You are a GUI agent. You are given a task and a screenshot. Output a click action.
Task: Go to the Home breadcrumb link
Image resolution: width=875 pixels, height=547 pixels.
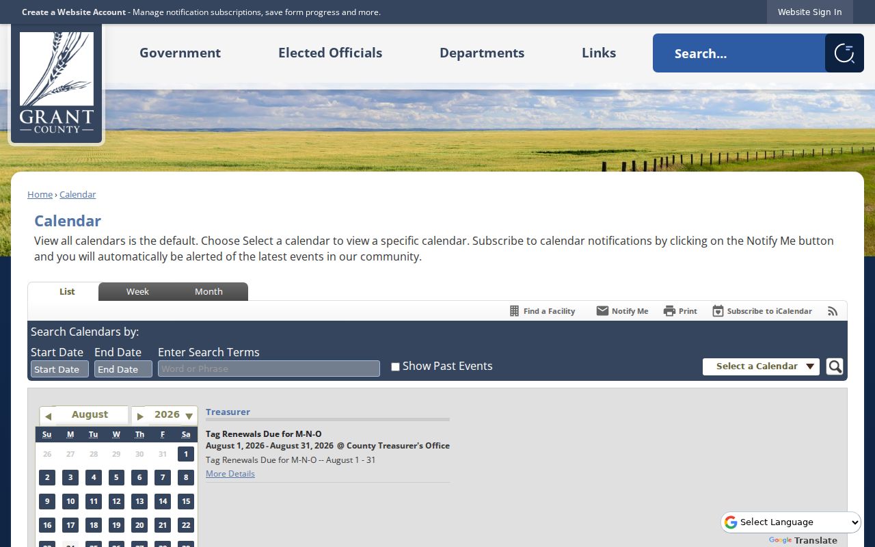click(40, 195)
